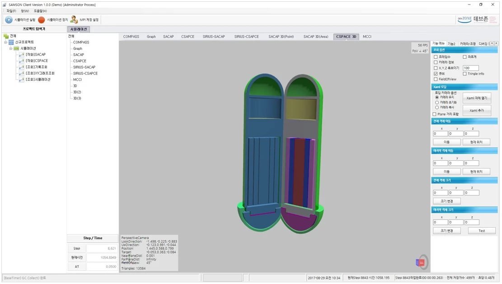Click the 56 FPS overlay text
The image size is (502, 284).
[x=422, y=45]
